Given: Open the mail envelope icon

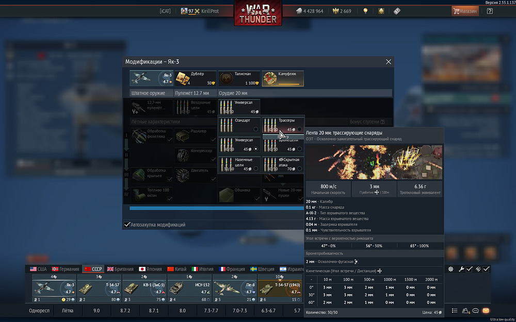Looking at the screenshot, I should [486, 311].
